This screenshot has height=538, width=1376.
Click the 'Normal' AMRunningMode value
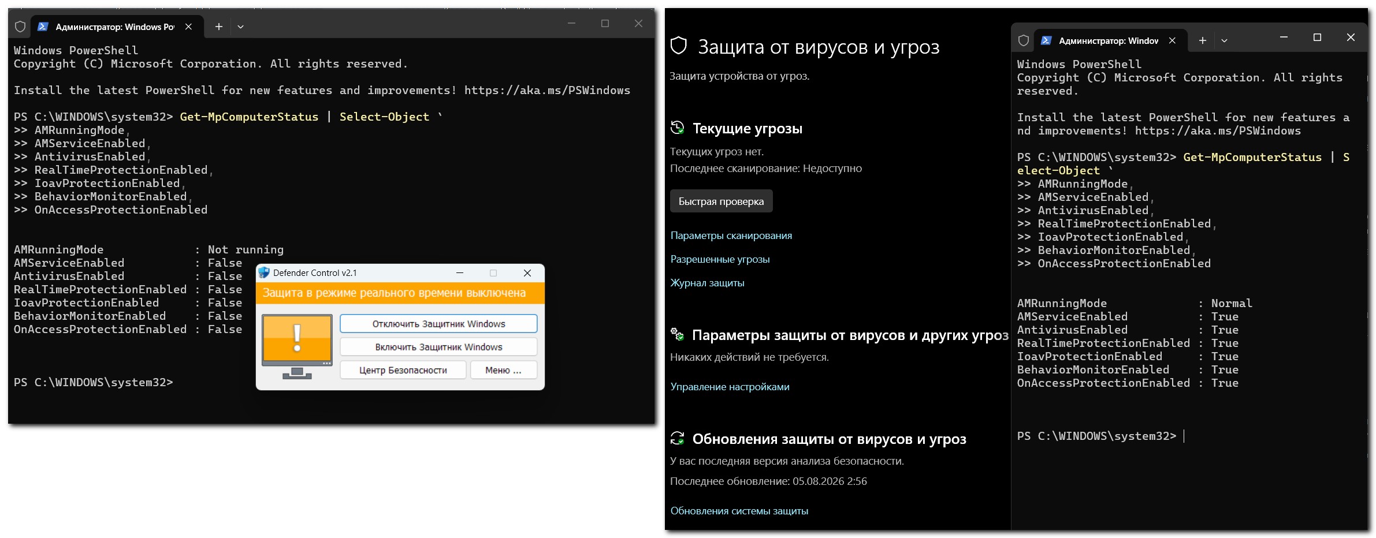point(1232,303)
